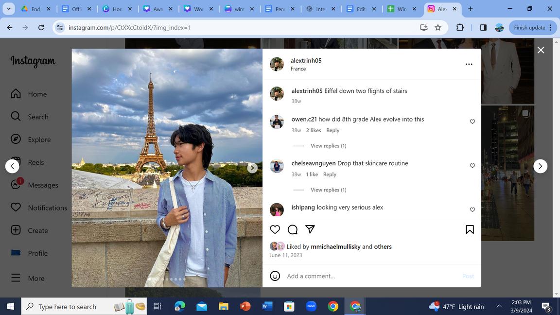
Task: Expand View replies under owen.c21's comment
Action: click(x=328, y=146)
